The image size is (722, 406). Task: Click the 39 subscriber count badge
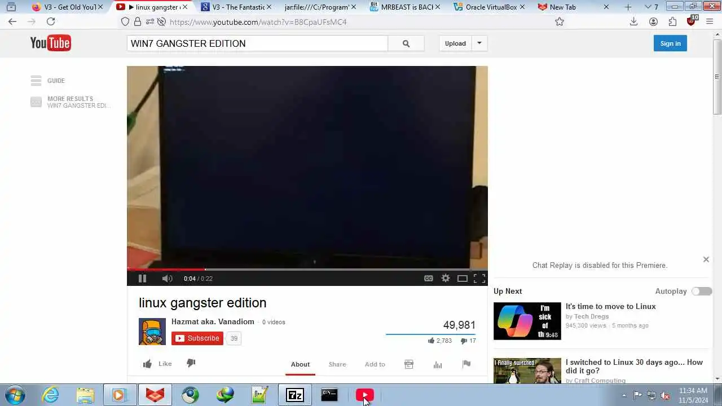point(234,338)
